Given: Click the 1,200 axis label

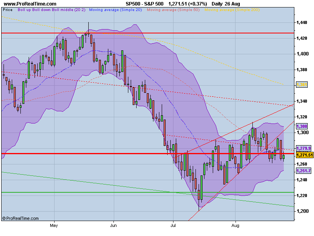Looking at the screenshot, I should point(303,211).
